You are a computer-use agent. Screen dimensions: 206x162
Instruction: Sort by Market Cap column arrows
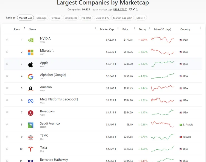pos(118,28)
